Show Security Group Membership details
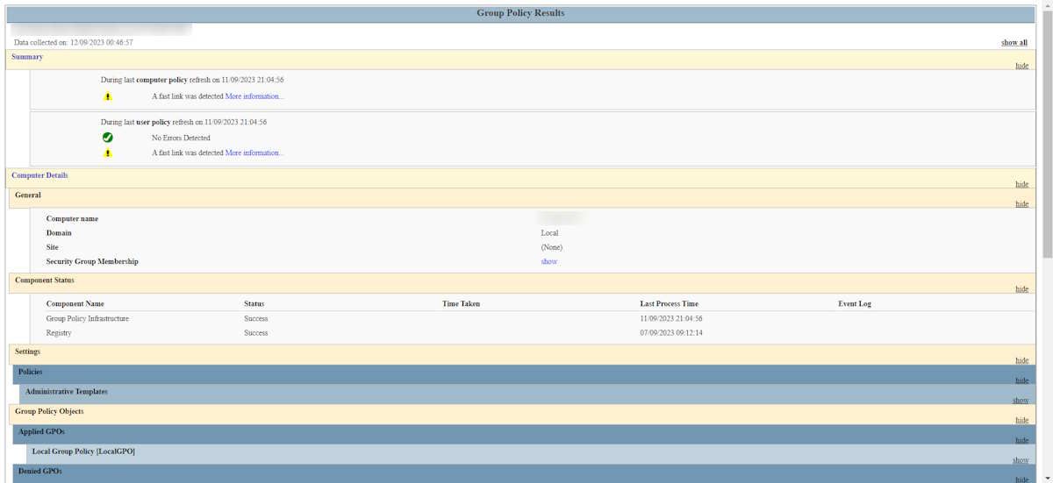Image resolution: width=1053 pixels, height=483 pixels. coord(548,261)
